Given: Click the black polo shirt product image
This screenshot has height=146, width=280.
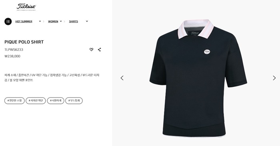Looking at the screenshot, I should coord(198,78).
